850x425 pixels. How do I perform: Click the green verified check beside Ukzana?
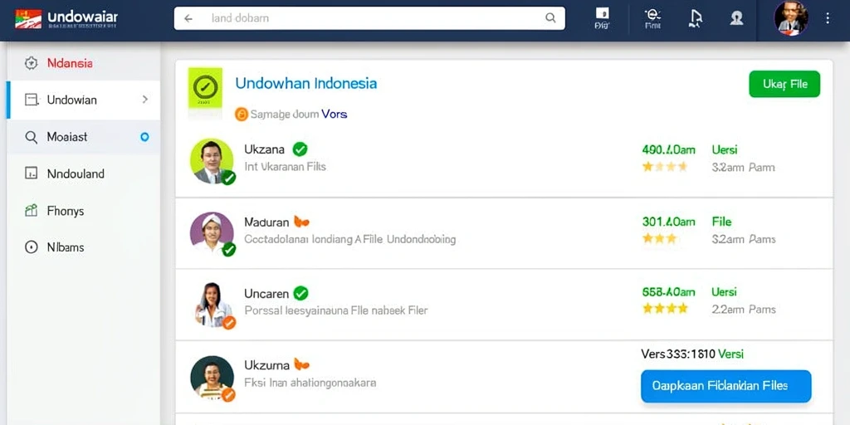[x=300, y=149]
